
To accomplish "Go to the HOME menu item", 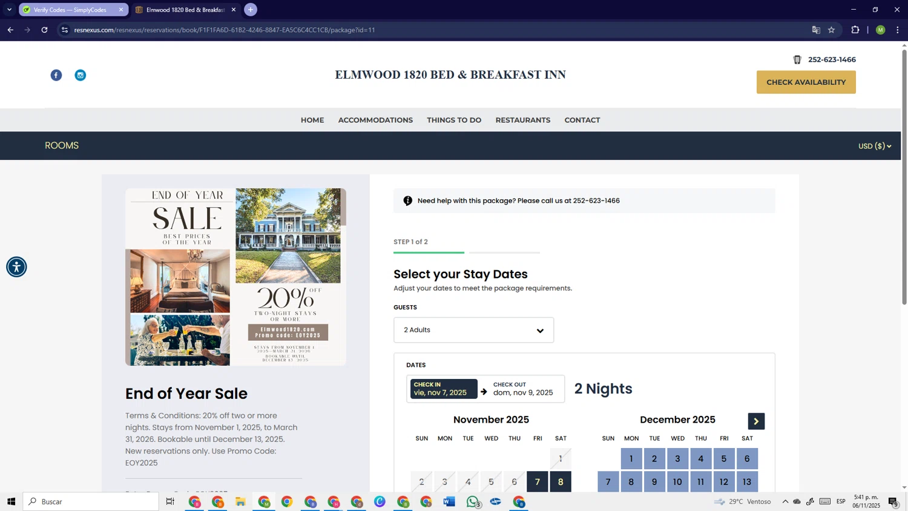I will coord(312,120).
